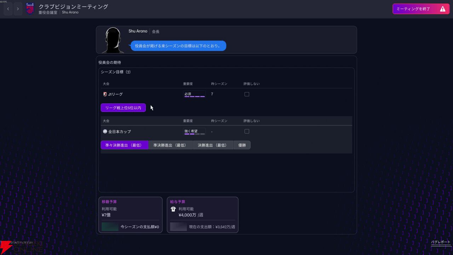Viewport: 453px width, 255px height.
Task: Open the 必須 importance selector for J1リーグ
Action: click(x=194, y=94)
